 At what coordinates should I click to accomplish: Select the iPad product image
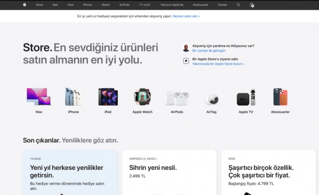pyautogui.click(x=108, y=97)
